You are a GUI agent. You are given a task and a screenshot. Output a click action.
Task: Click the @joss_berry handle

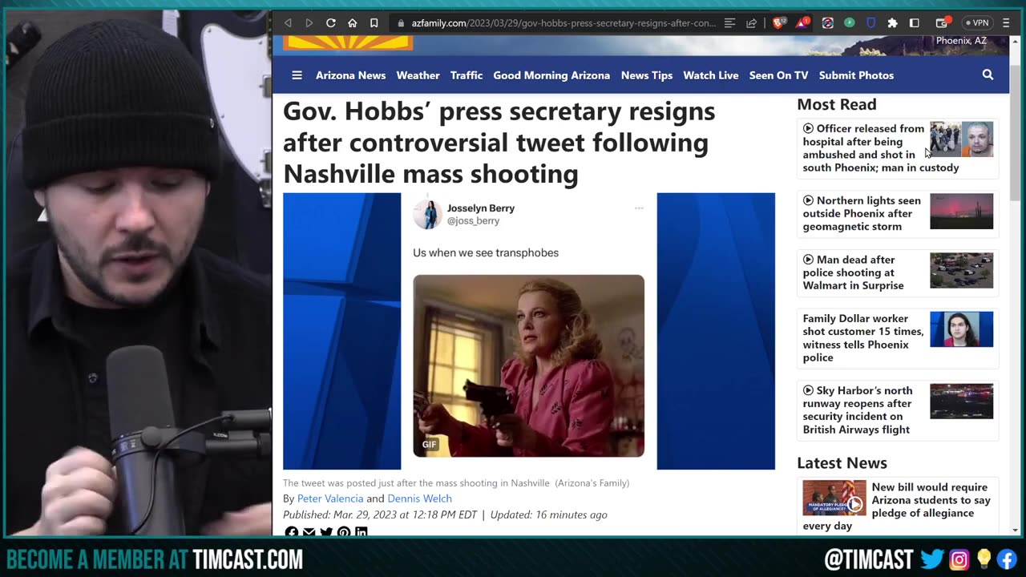(x=473, y=221)
